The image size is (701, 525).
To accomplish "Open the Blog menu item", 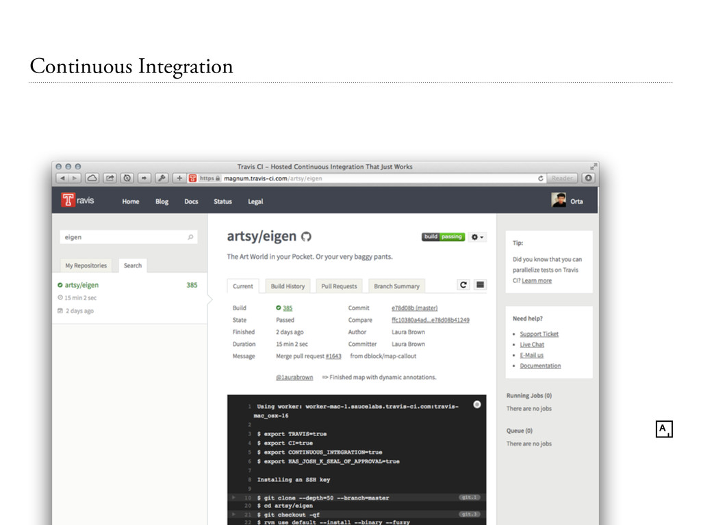I will click(x=162, y=202).
